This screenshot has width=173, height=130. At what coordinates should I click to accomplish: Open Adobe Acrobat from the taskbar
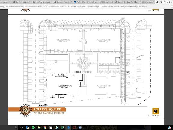pos(74,128)
